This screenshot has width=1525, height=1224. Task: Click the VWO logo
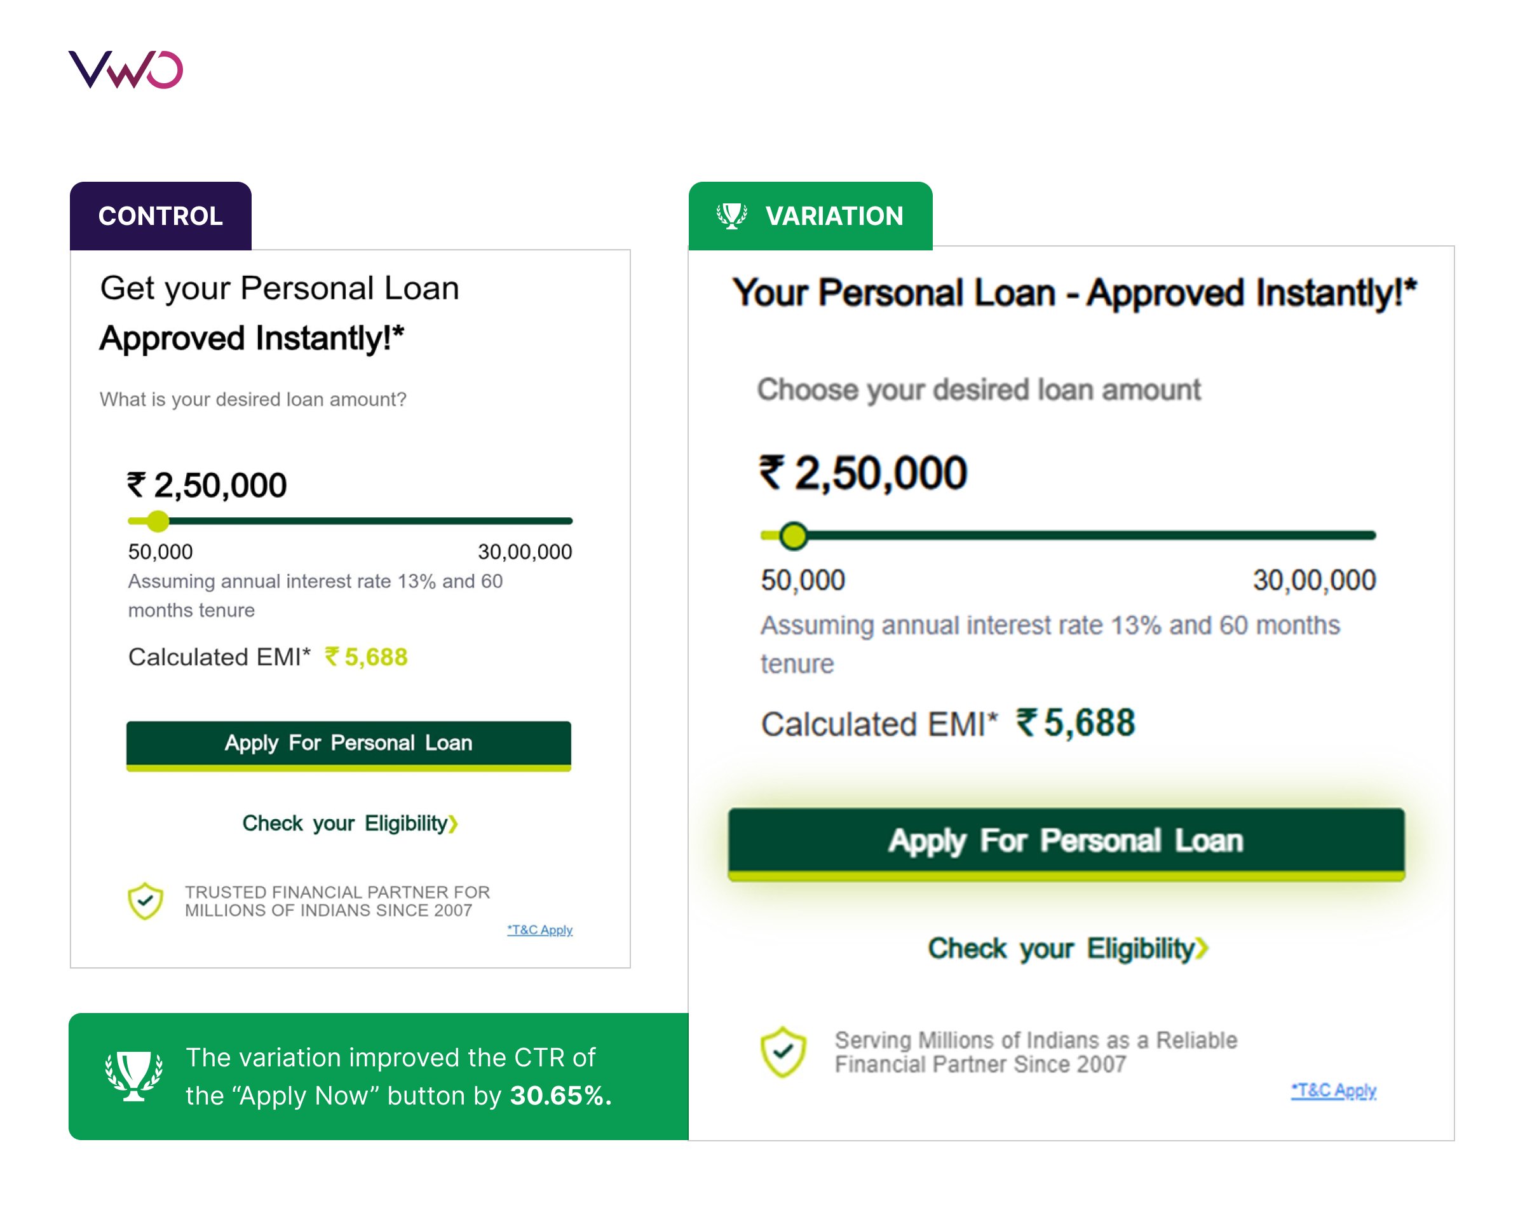(126, 69)
